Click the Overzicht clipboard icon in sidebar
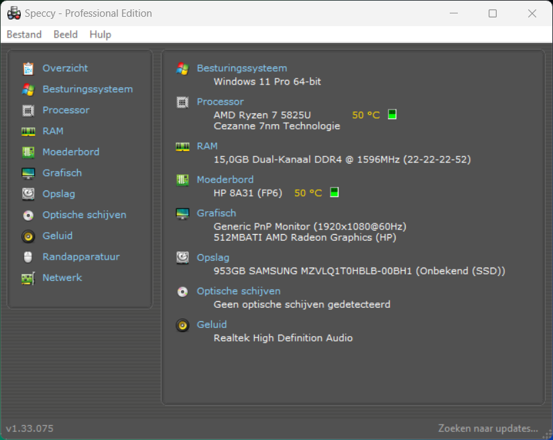Screen dimensions: 553x440 coord(28,68)
